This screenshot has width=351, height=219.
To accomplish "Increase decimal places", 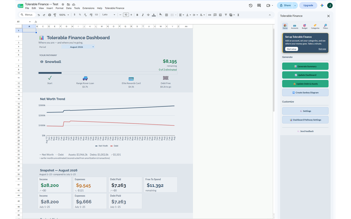I will point(91,15).
